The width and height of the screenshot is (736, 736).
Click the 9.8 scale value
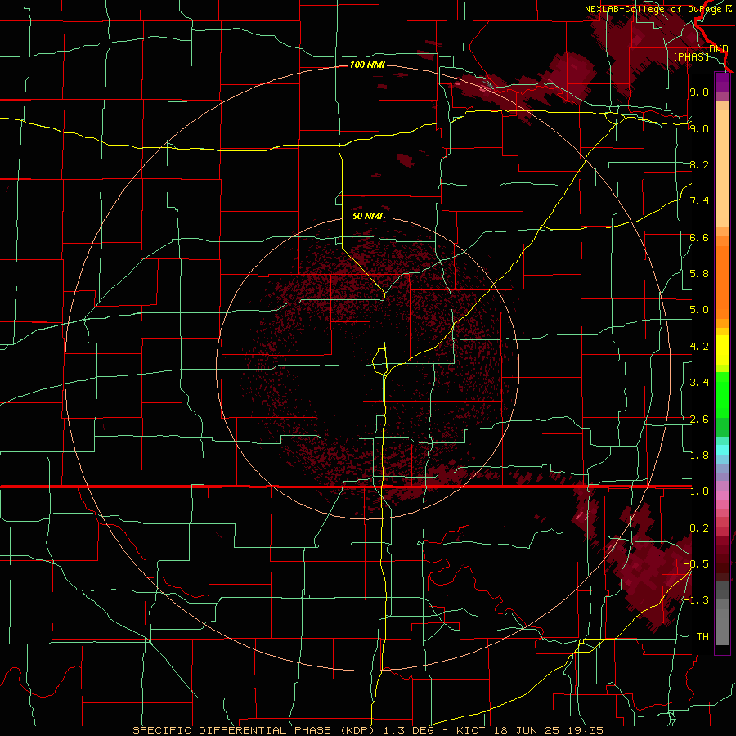pyautogui.click(x=699, y=92)
